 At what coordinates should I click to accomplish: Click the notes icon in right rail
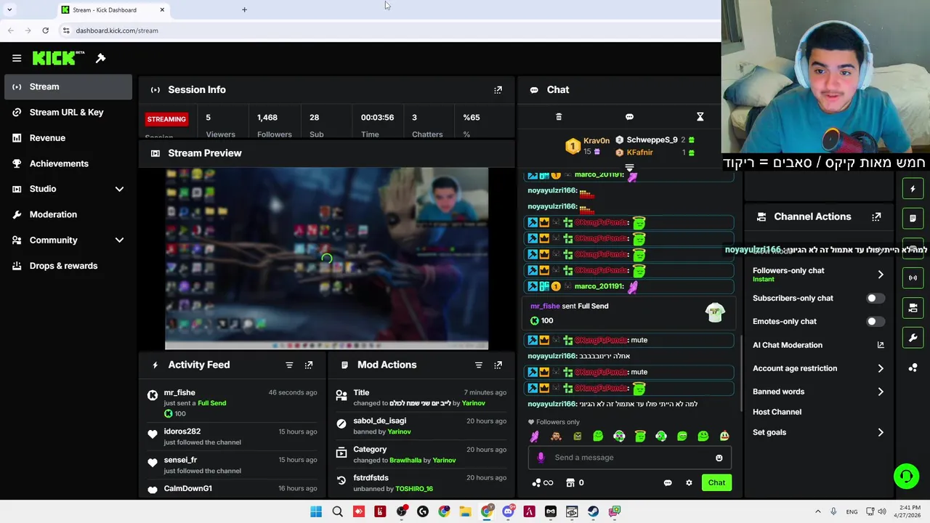tap(913, 218)
